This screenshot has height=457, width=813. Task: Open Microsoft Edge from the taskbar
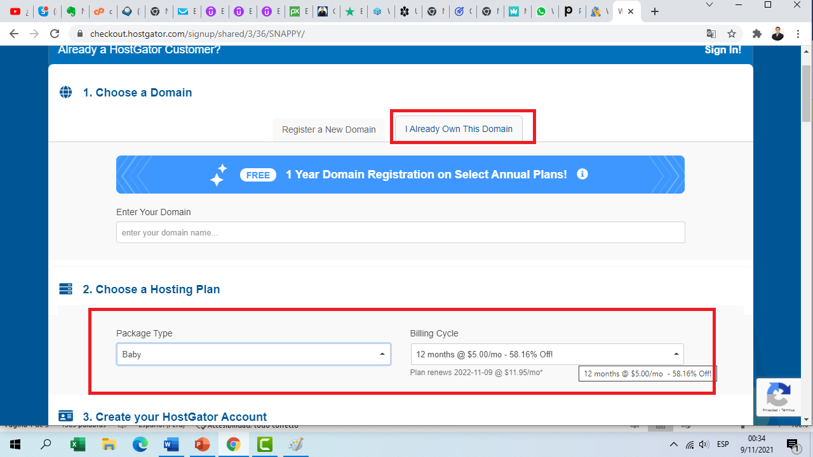click(140, 444)
